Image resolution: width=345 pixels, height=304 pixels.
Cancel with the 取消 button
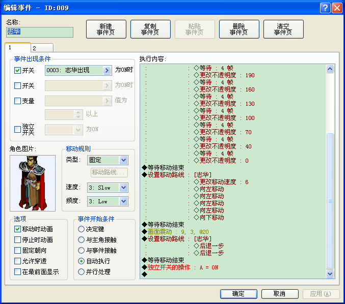(x=280, y=294)
